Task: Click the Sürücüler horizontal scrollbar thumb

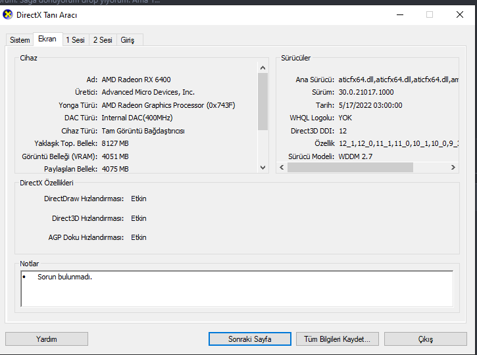Action: [350, 167]
